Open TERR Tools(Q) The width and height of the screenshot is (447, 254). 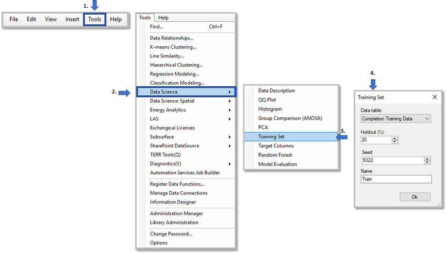coord(186,155)
